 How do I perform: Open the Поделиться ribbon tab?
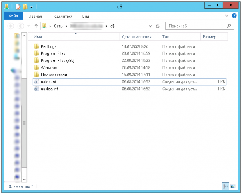click(62, 16)
